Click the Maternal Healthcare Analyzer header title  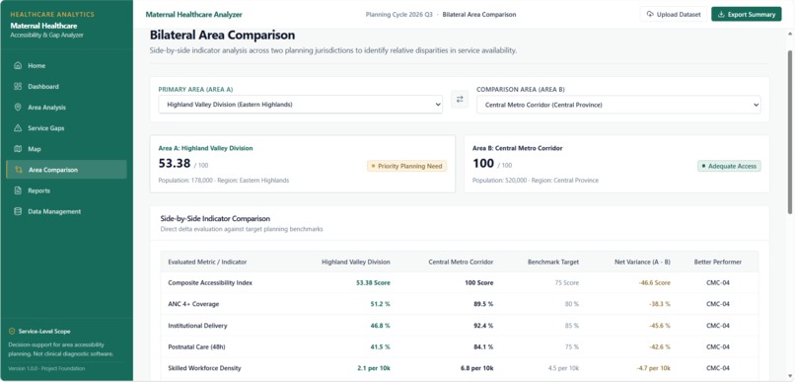[x=193, y=15]
